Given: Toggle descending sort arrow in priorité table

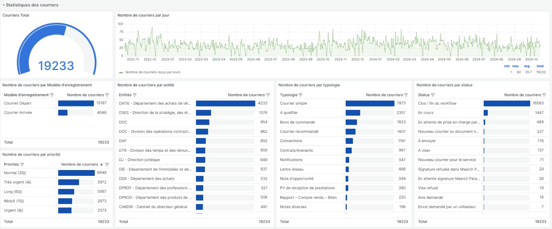Looking at the screenshot, I should (101, 165).
